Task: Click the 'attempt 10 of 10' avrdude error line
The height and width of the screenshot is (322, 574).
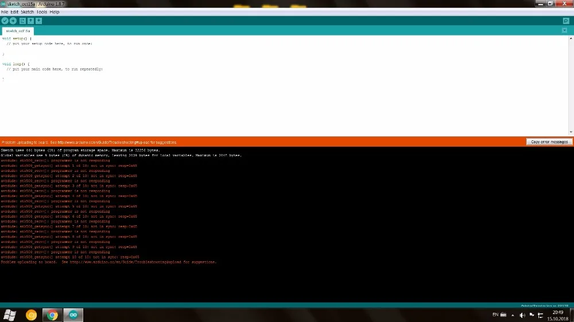Action: 70,257
